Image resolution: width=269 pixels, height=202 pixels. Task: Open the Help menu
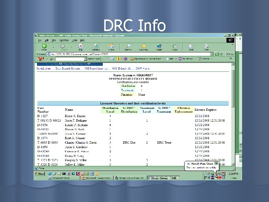82,40
